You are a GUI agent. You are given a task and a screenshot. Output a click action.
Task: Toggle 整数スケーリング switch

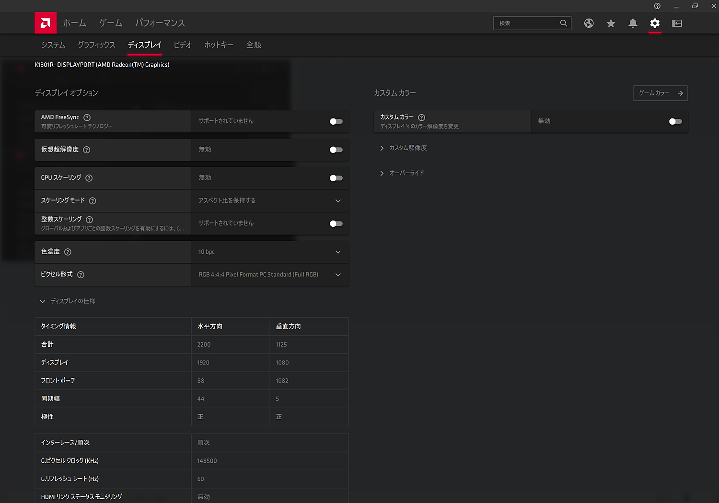coord(336,223)
